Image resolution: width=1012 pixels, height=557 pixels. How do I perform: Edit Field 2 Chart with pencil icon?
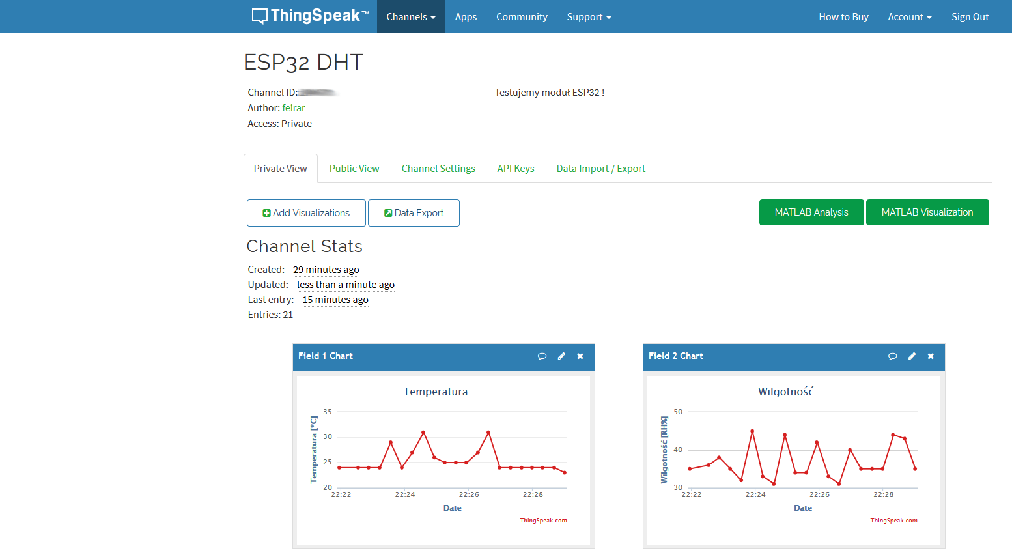(912, 356)
